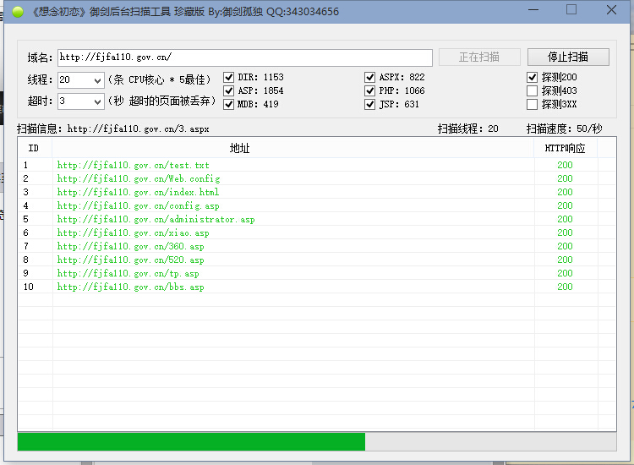Click the 200 response in row 1

(x=565, y=165)
